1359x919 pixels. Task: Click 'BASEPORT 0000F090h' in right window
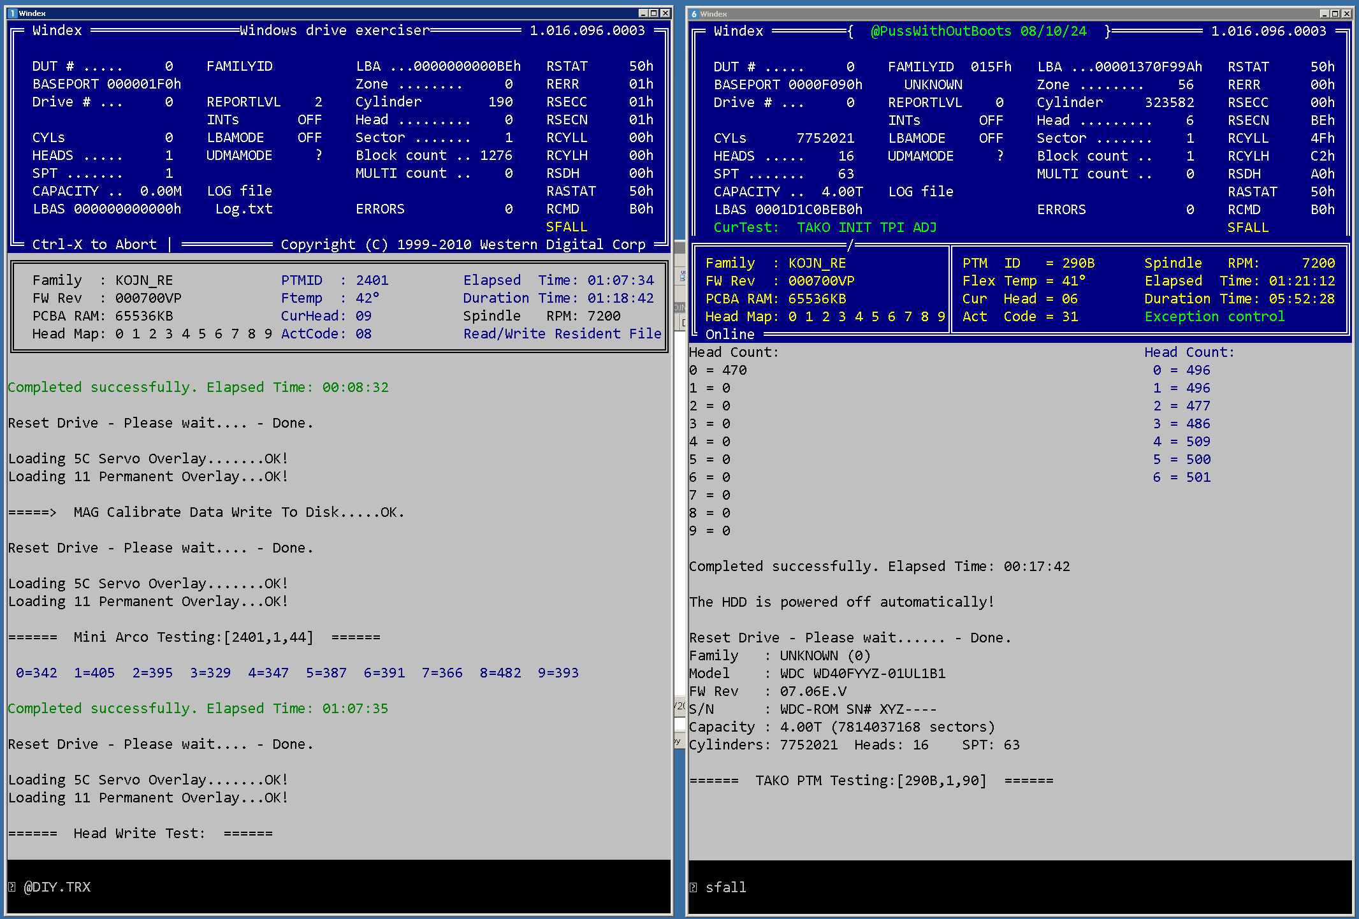[x=789, y=84]
